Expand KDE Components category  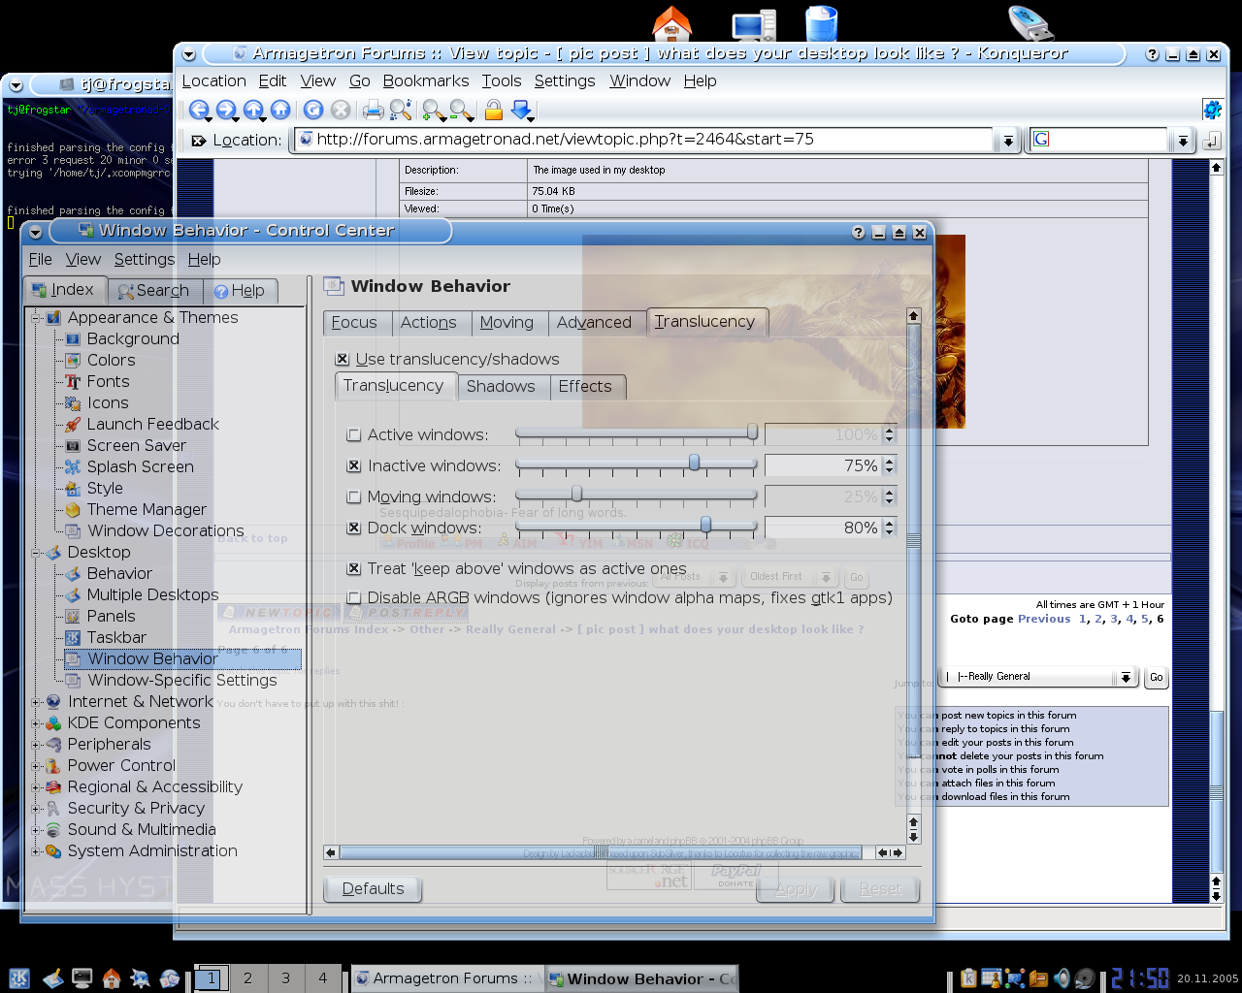36,722
